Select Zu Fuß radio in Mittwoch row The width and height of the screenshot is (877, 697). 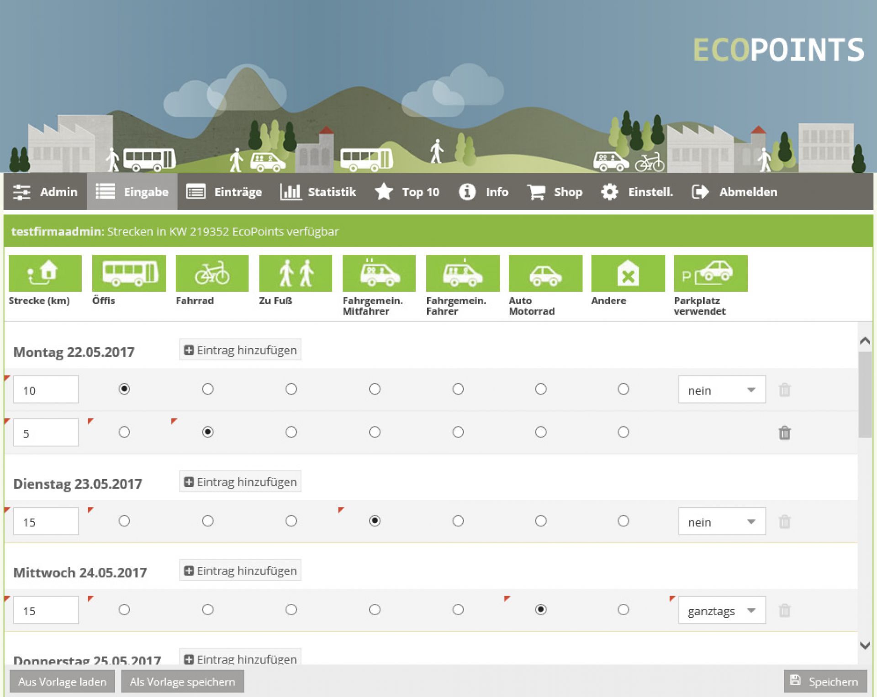tap(291, 609)
